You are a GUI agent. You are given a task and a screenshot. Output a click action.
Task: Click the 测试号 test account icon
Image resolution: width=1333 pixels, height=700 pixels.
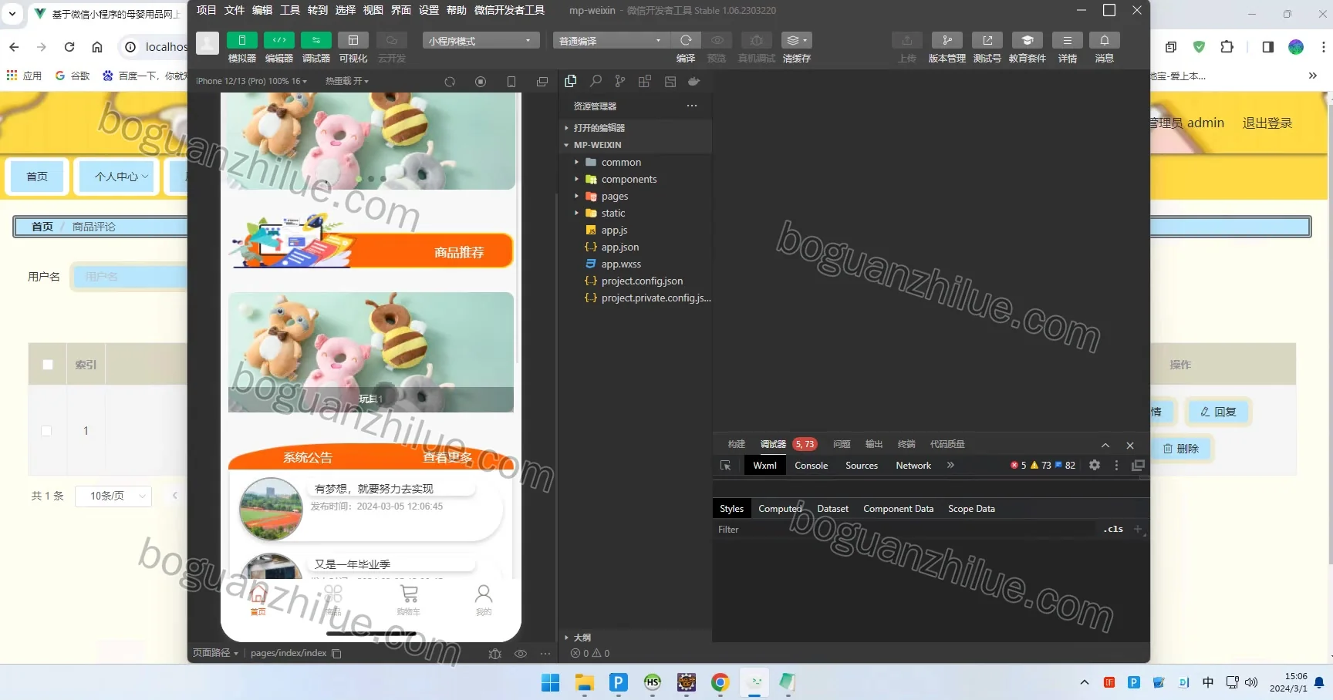click(987, 40)
